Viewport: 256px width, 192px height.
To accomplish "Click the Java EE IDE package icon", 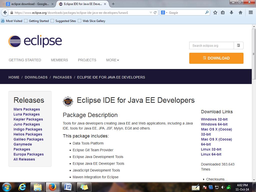I will click(68, 101).
